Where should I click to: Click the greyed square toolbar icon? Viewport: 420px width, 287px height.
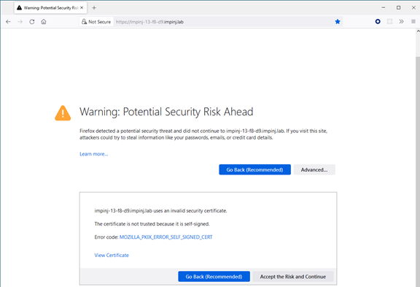(389, 21)
